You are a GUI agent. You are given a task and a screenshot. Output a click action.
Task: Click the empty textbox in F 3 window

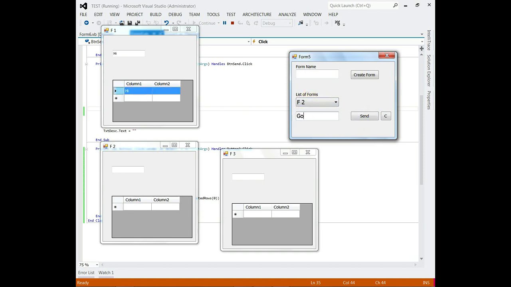[x=248, y=177]
